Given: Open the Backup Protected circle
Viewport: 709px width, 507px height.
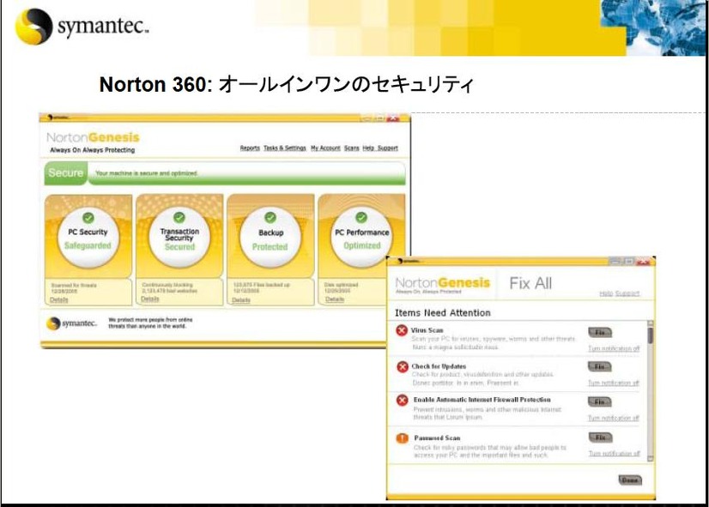Looking at the screenshot, I should pos(270,238).
